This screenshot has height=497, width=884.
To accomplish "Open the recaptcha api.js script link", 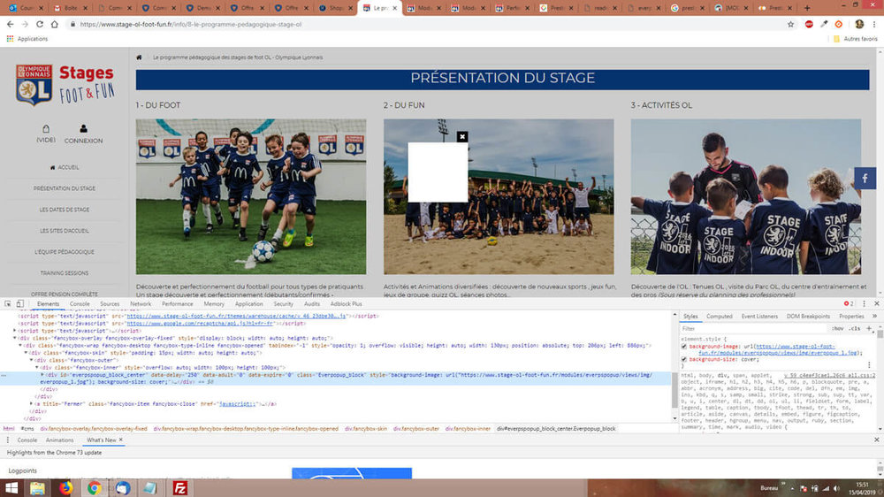I will point(200,324).
